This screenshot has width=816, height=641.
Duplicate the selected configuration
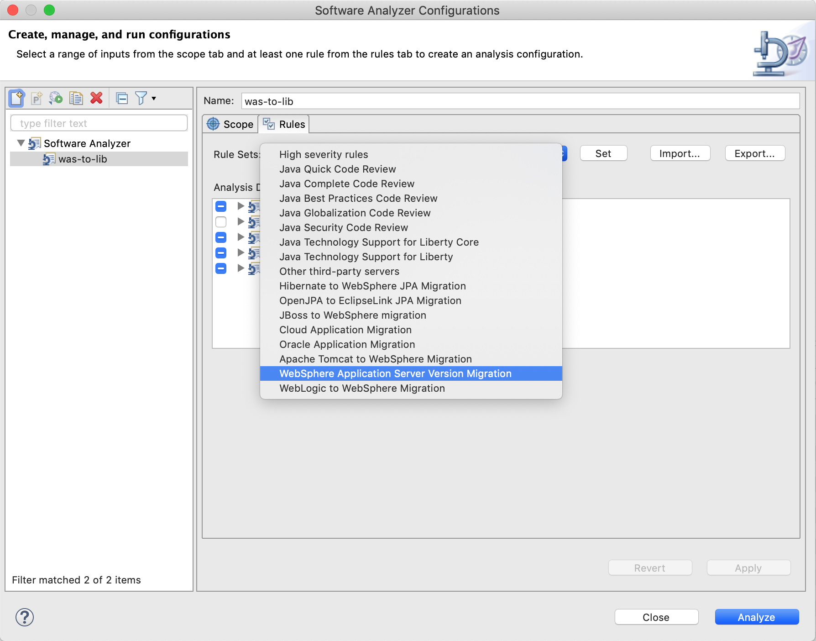pyautogui.click(x=76, y=98)
